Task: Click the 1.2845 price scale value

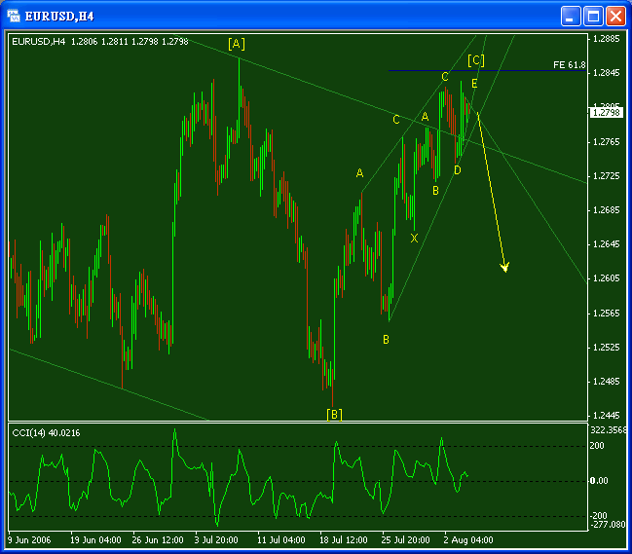Action: pos(607,73)
